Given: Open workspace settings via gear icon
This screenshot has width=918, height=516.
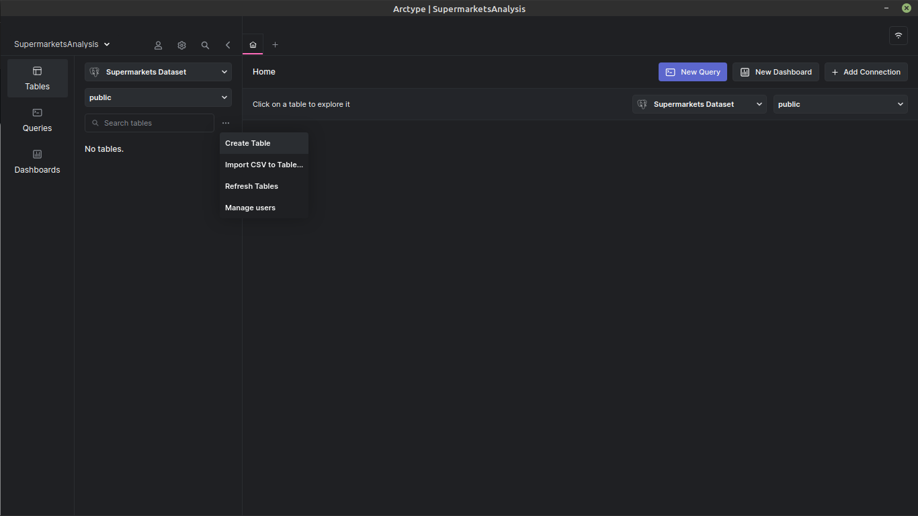Looking at the screenshot, I should [x=181, y=45].
